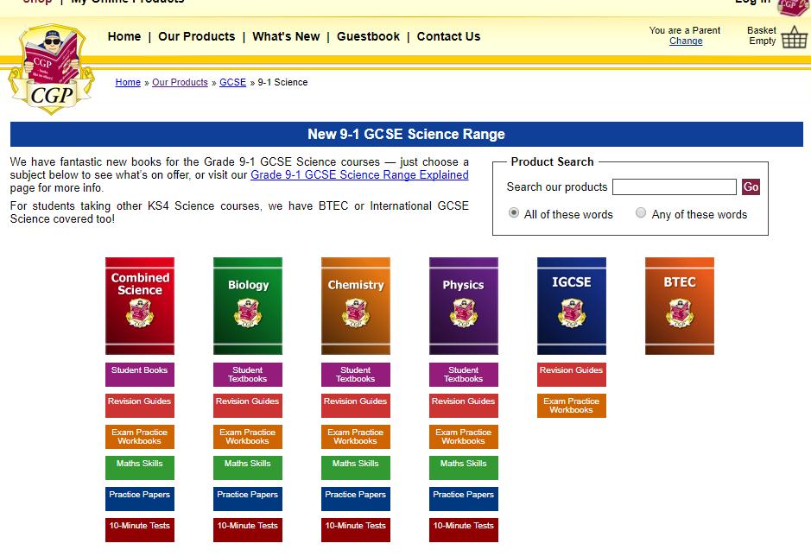The width and height of the screenshot is (811, 556).
Task: Select the 'All of these words' radio button
Action: (514, 212)
